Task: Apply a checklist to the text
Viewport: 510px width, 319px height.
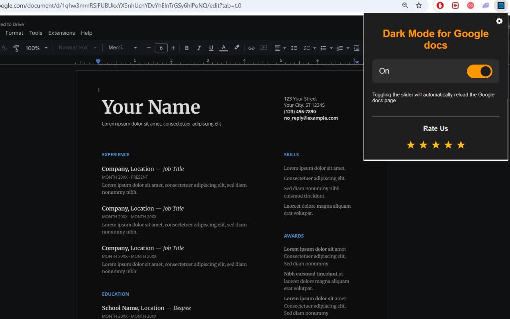Action: (306, 48)
